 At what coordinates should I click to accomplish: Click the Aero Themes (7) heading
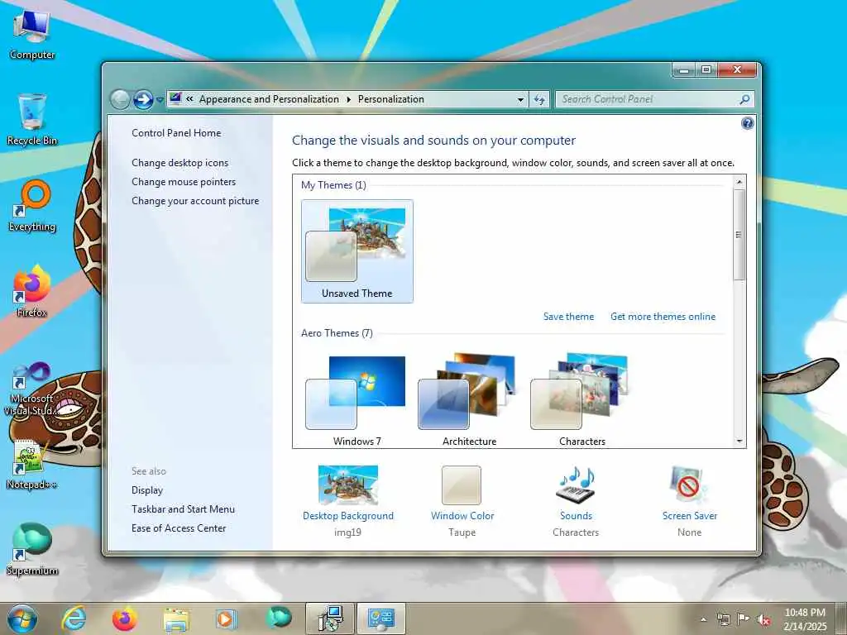click(337, 333)
